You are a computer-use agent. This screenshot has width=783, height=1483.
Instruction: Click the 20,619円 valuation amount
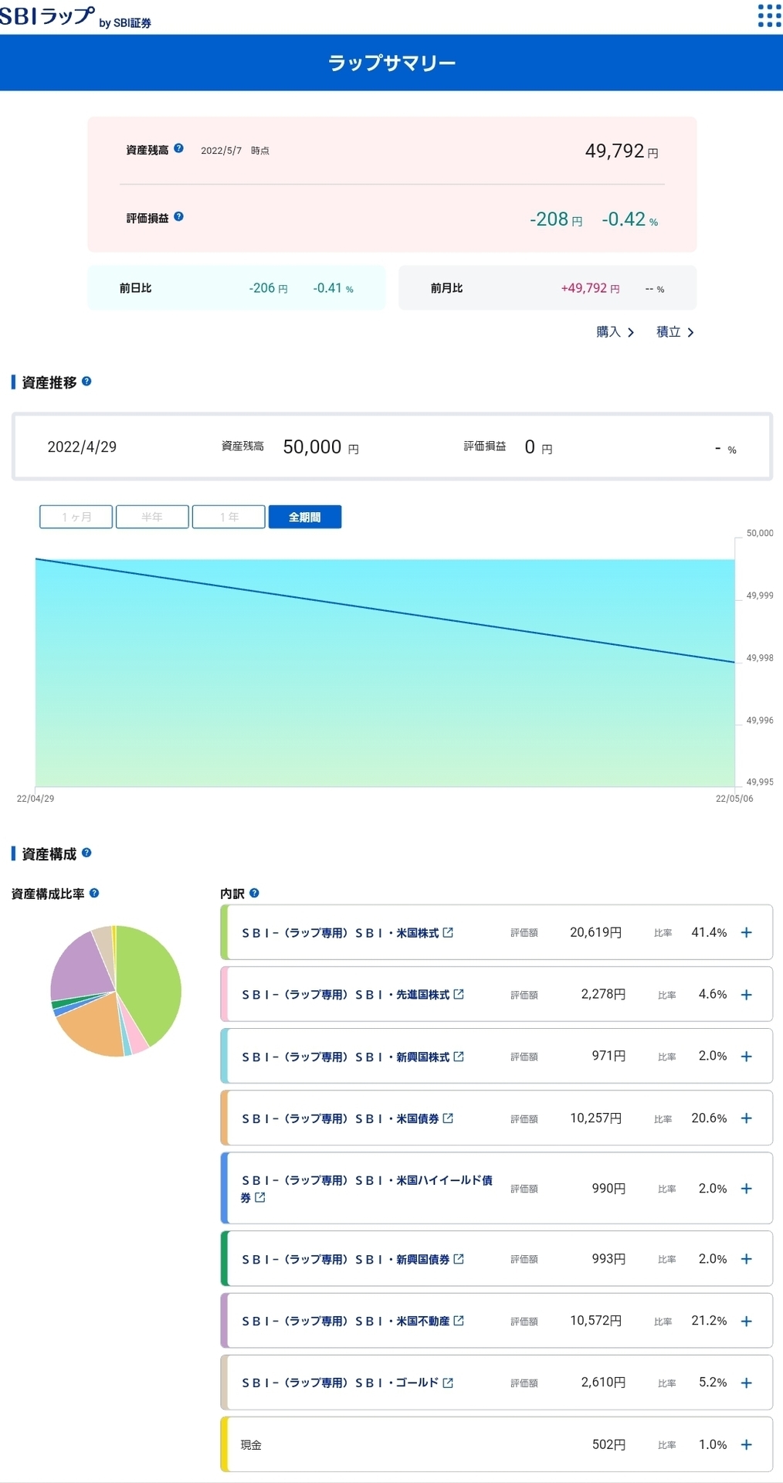tap(595, 932)
